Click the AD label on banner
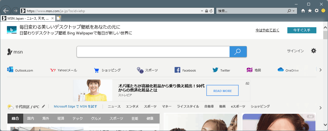 pyautogui.click(x=247, y=83)
